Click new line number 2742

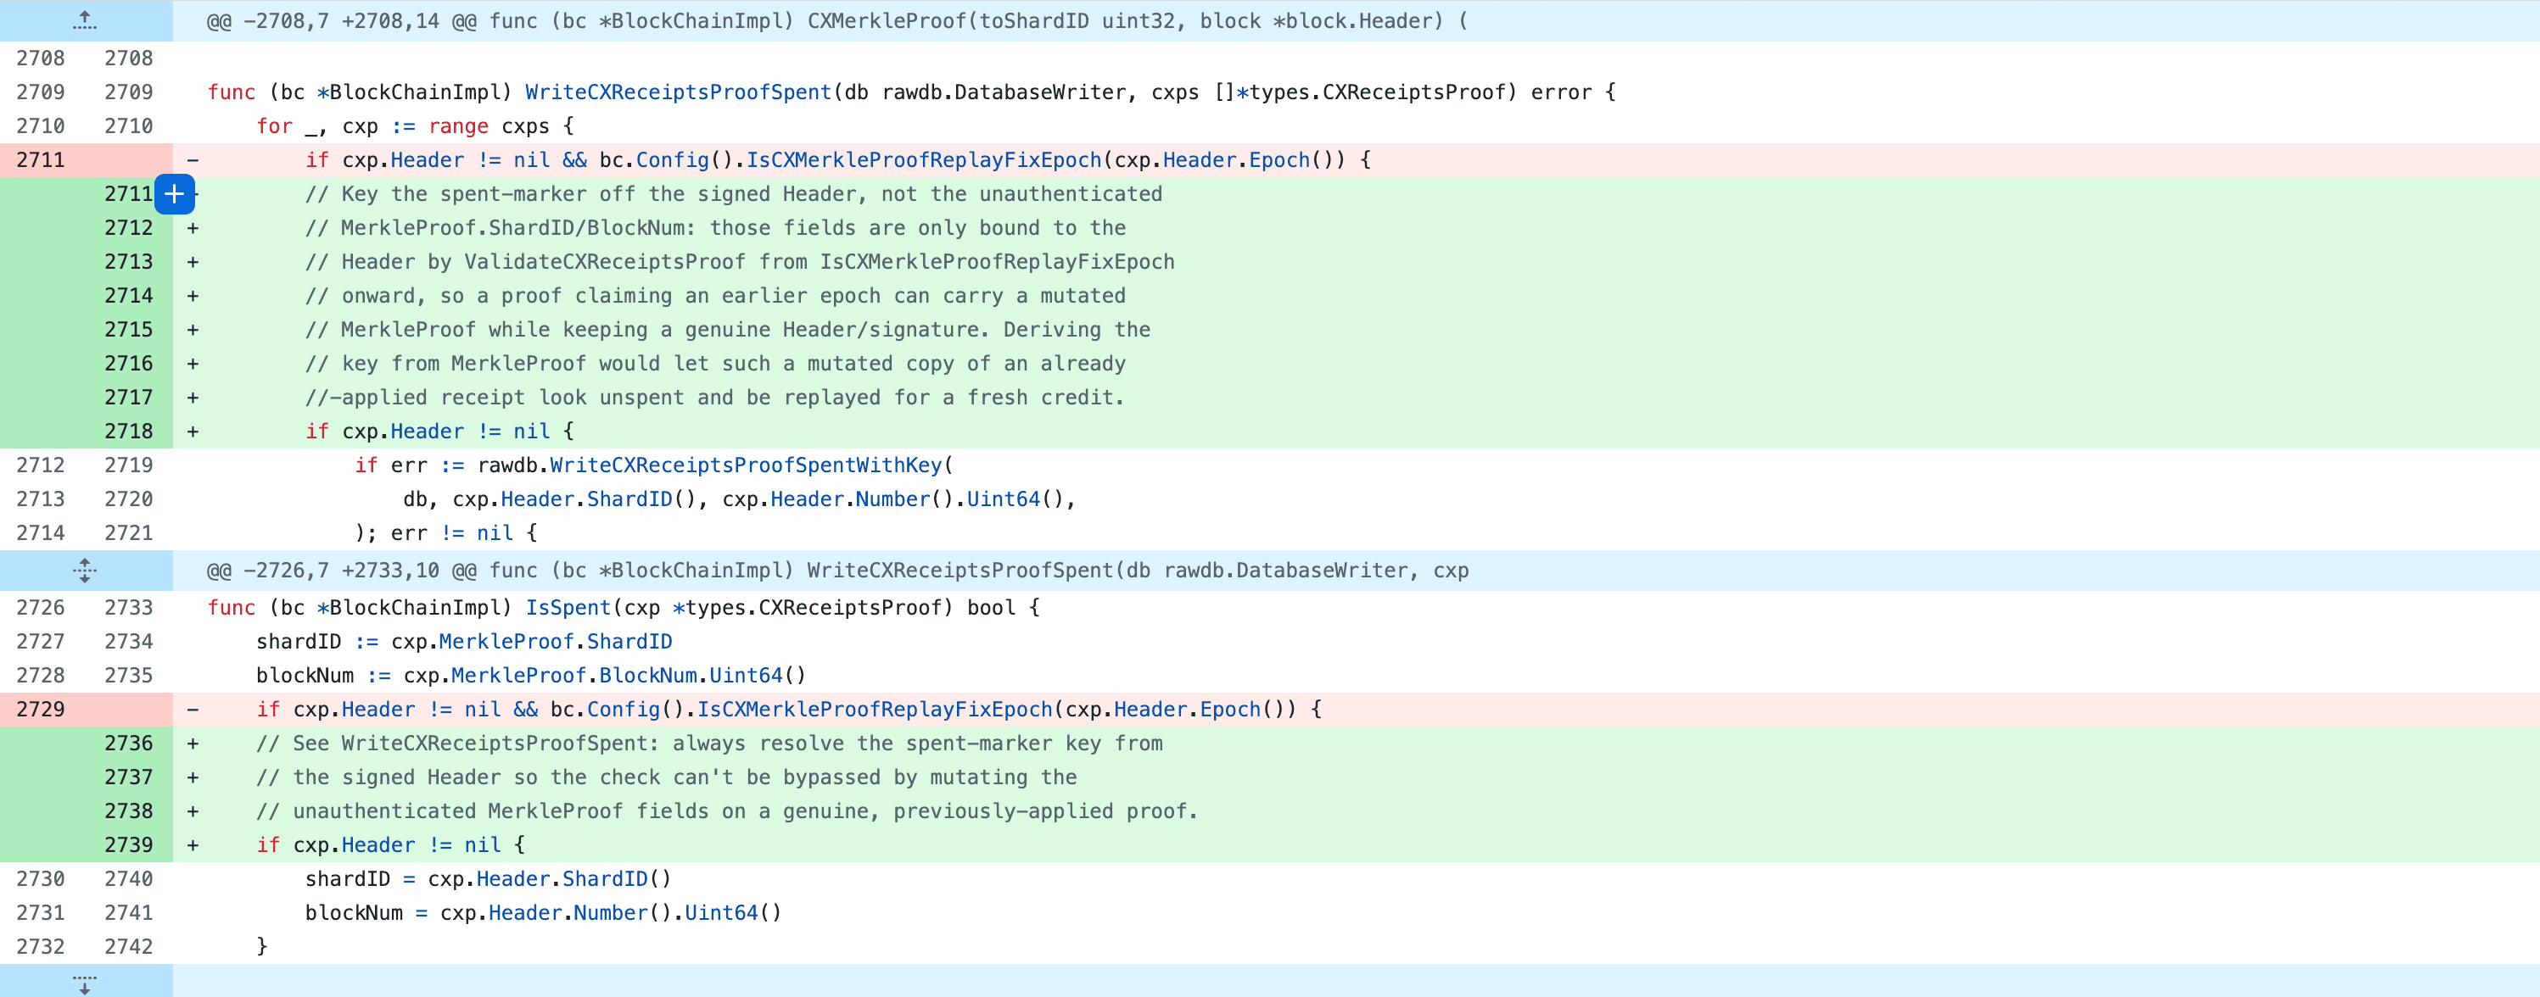[129, 947]
